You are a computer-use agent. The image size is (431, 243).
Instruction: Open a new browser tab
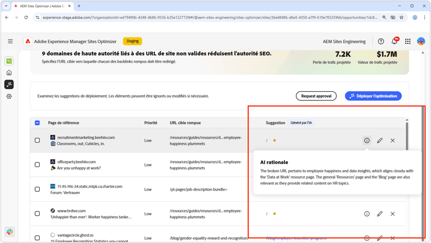click(79, 6)
